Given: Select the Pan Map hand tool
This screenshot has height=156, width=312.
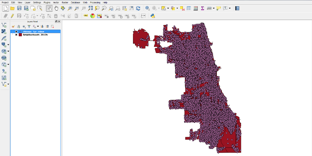Looking at the screenshot, I should (x=57, y=8).
